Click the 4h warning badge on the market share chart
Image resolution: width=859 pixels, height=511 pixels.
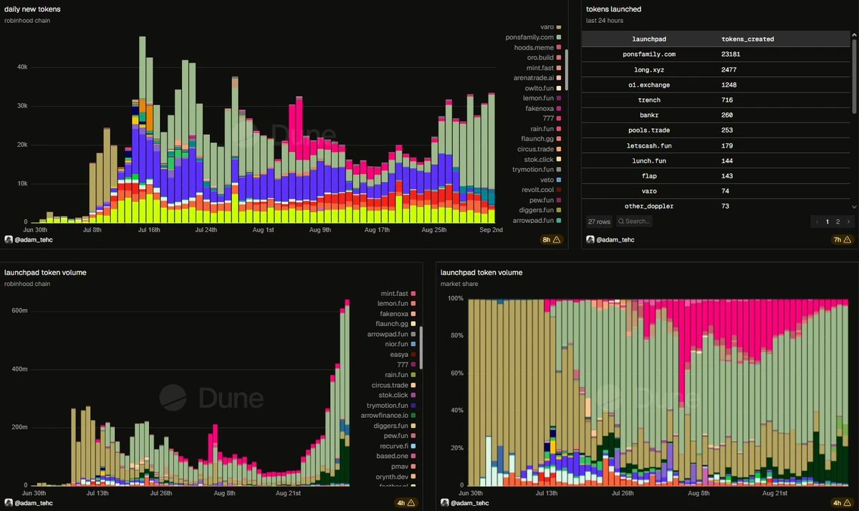point(842,503)
